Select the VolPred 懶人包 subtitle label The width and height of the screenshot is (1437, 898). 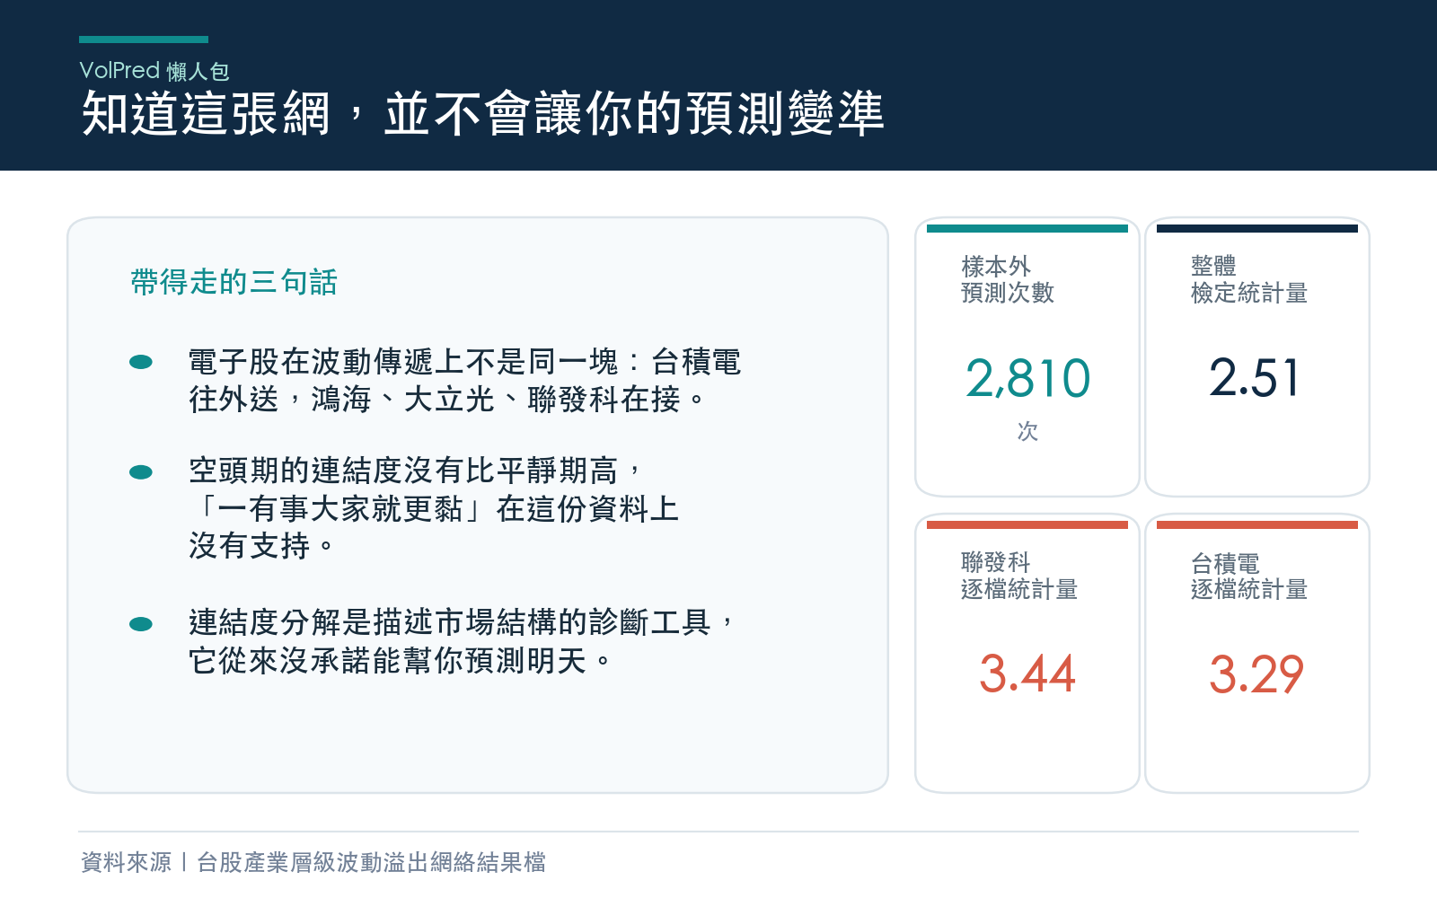point(154,71)
